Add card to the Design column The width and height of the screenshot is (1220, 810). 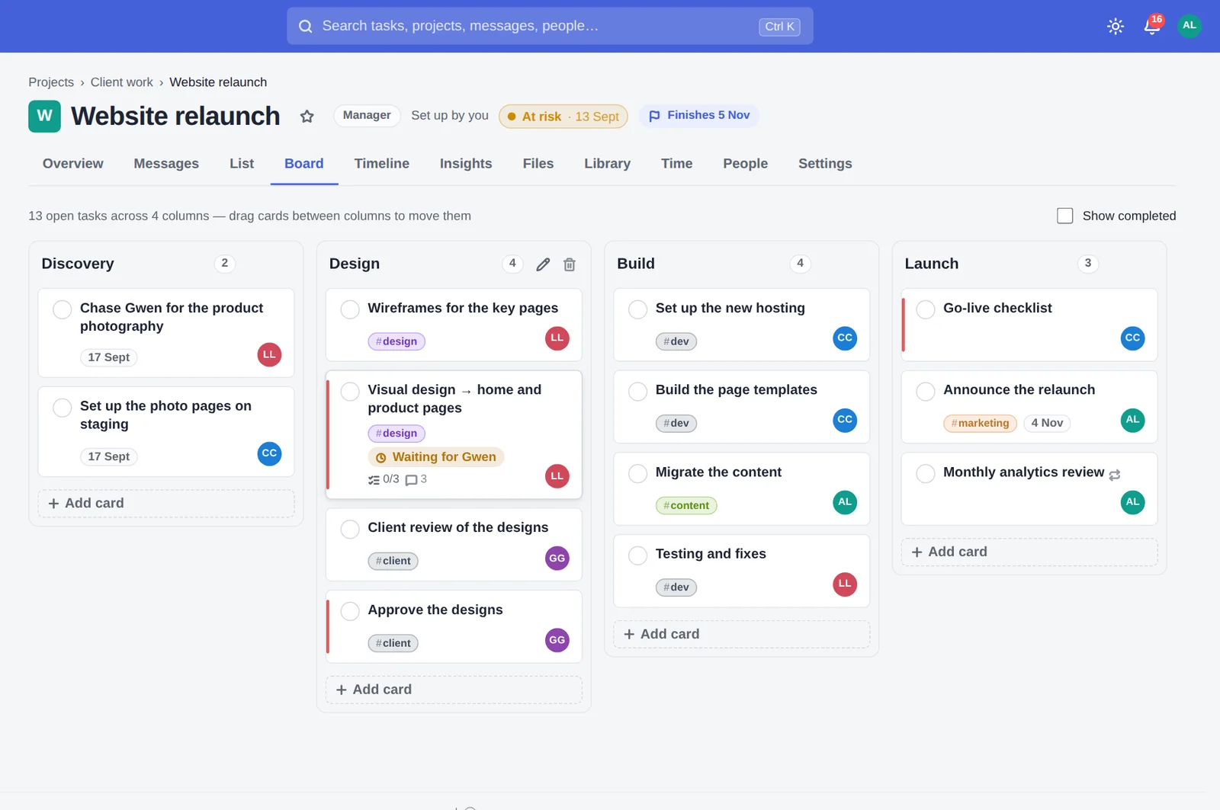pos(454,690)
